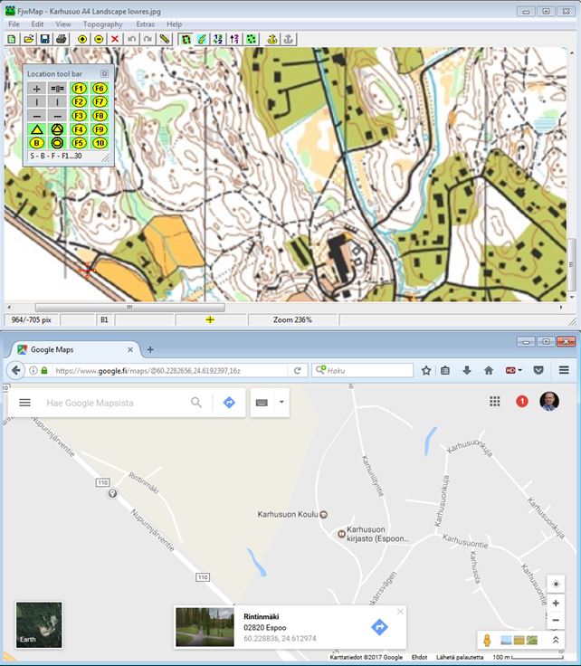581x666 pixels.
Task: Click the FjwMap horizontal scrollbar thumb
Action: (x=130, y=307)
